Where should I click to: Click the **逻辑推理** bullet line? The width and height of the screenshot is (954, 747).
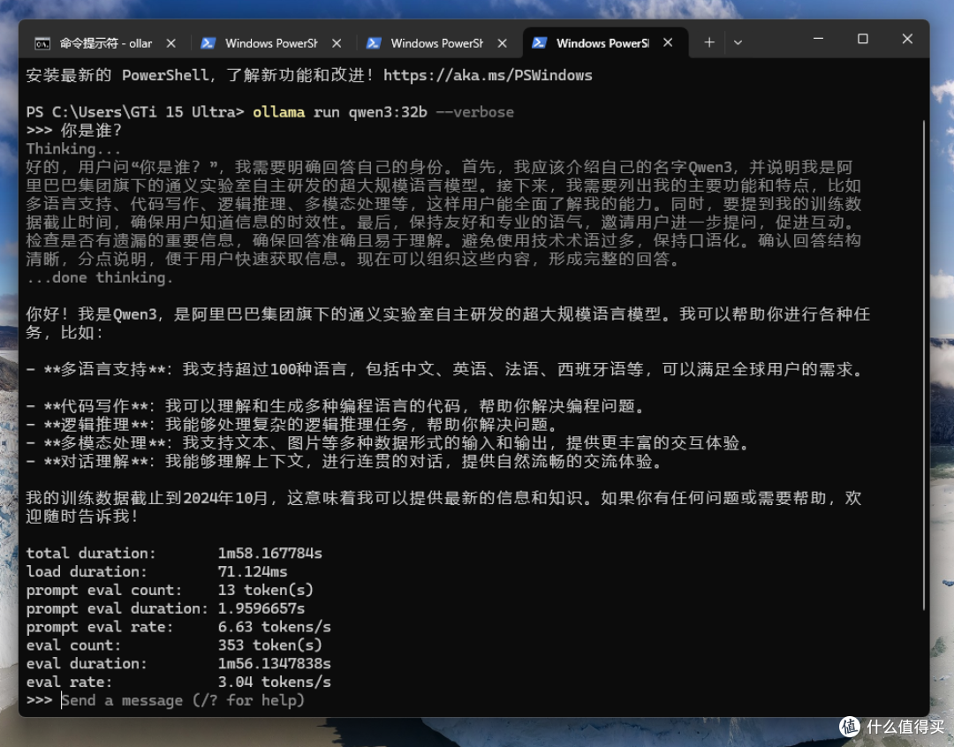[x=292, y=424]
